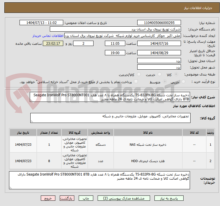This screenshot has width=220, height=206.
Task: Open 'مشاهده مدارک پیوستی (2)' attachments
Action: click(x=124, y=198)
